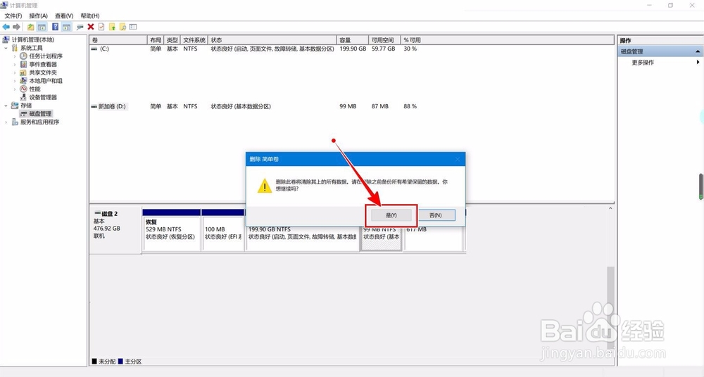This screenshot has width=704, height=377.
Task: Collapse the 系统工具 tree node arrow
Action: (x=6, y=48)
